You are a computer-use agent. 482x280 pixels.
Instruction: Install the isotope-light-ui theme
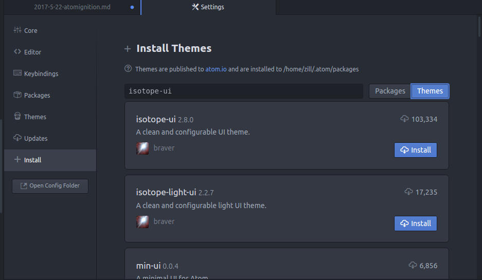[415, 223]
